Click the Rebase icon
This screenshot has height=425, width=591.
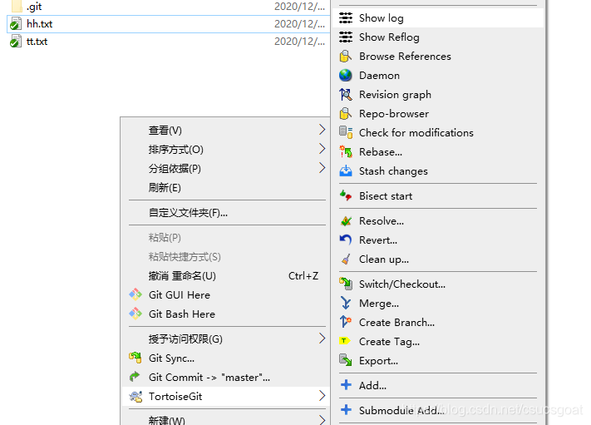pyautogui.click(x=346, y=152)
